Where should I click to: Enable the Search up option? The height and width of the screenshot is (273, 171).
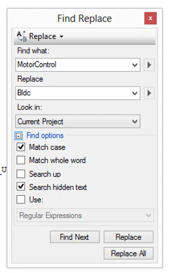(x=21, y=174)
